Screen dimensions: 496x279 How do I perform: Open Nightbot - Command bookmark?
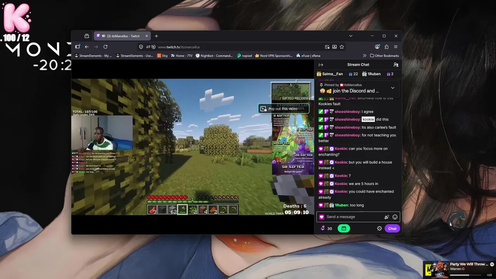tap(214, 56)
